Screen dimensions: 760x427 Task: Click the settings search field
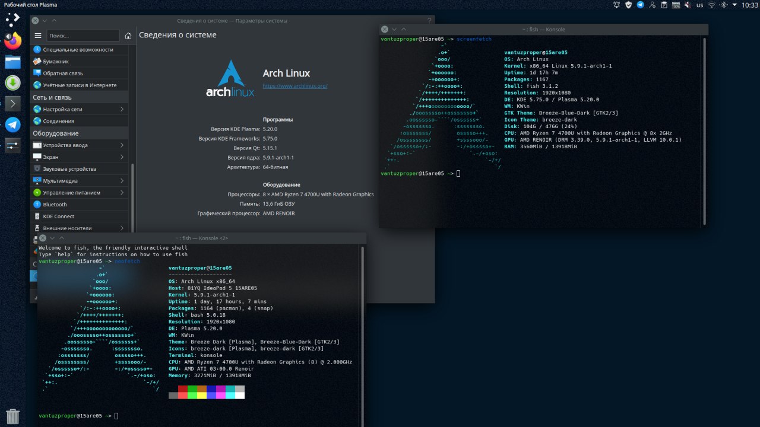coord(83,36)
